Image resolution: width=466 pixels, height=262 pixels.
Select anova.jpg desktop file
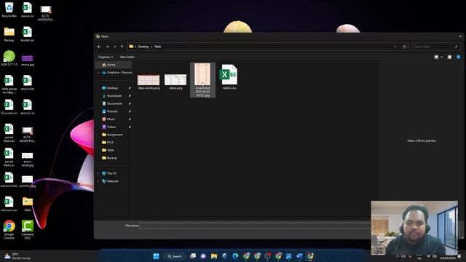[x=28, y=60]
